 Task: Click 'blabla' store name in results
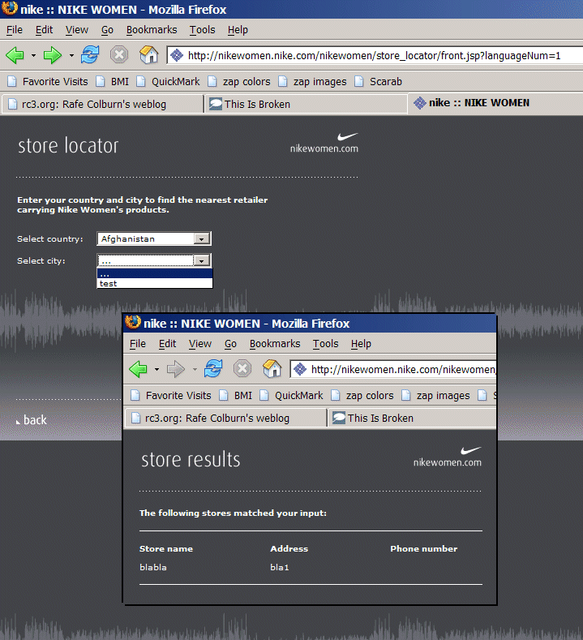[153, 567]
